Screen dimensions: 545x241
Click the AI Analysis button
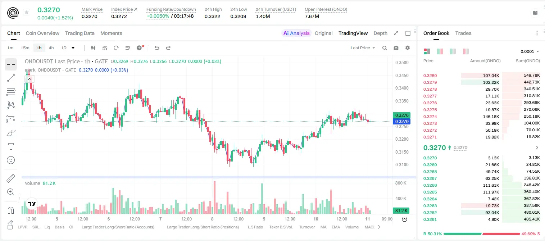point(296,33)
